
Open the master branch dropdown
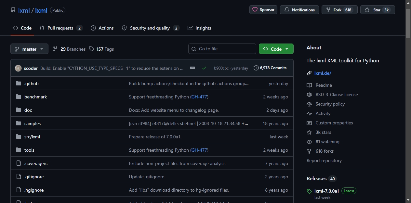29,49
